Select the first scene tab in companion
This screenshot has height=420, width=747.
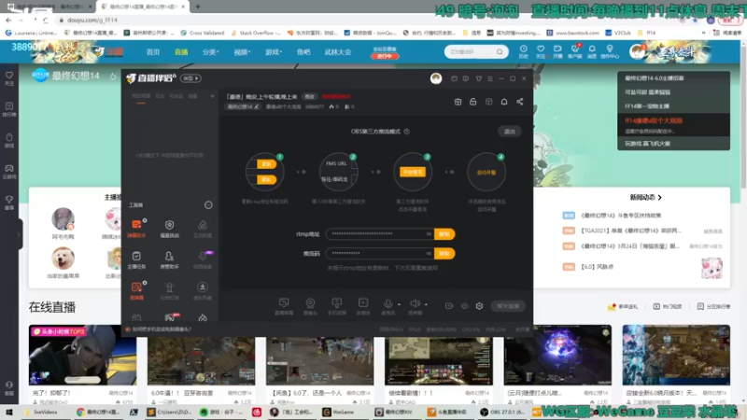[x=141, y=96]
